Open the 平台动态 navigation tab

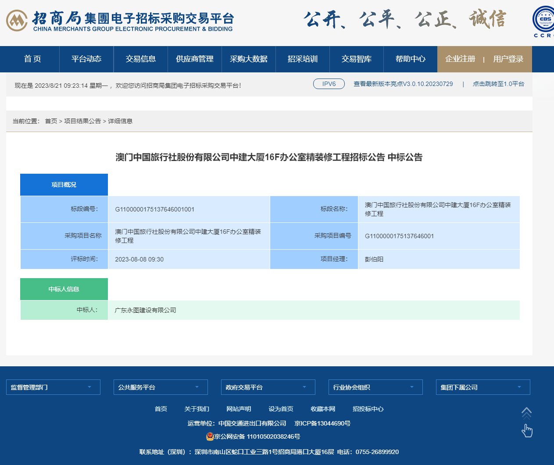click(x=86, y=59)
